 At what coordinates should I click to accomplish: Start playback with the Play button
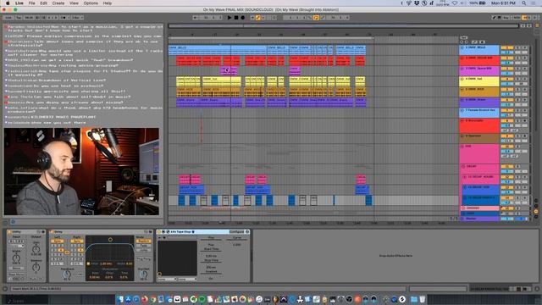click(x=230, y=17)
